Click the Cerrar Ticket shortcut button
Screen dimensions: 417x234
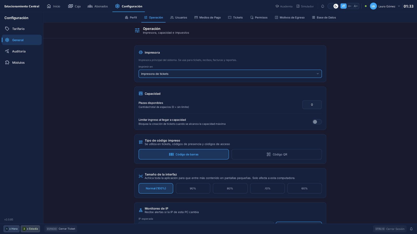(61, 229)
